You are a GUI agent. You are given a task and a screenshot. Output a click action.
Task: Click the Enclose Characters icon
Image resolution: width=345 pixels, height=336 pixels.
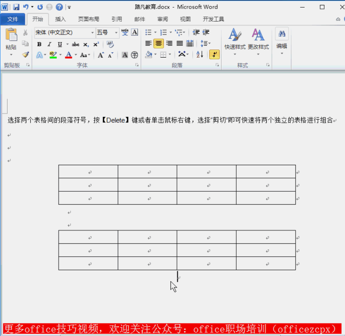coord(134,55)
